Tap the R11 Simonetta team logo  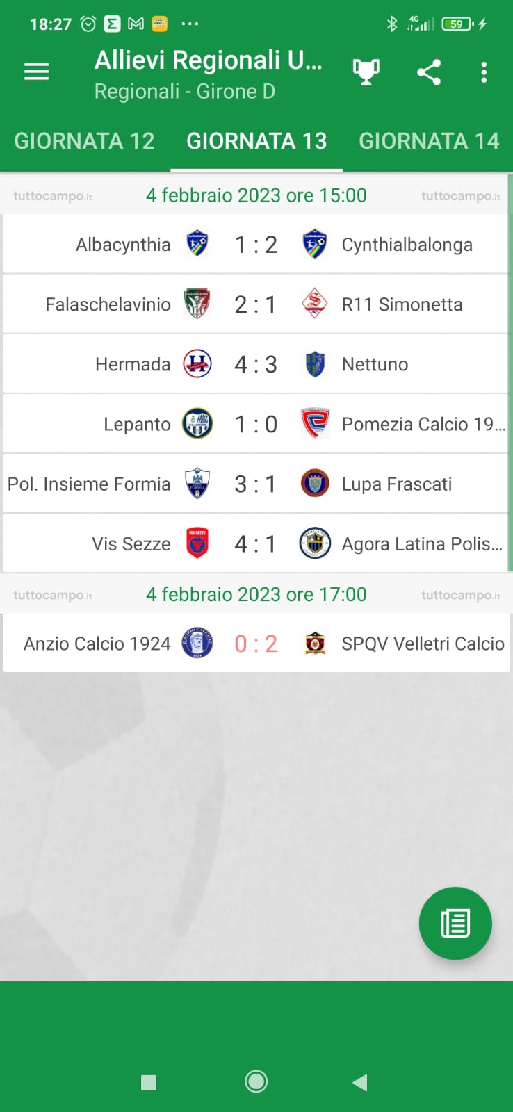(x=315, y=304)
